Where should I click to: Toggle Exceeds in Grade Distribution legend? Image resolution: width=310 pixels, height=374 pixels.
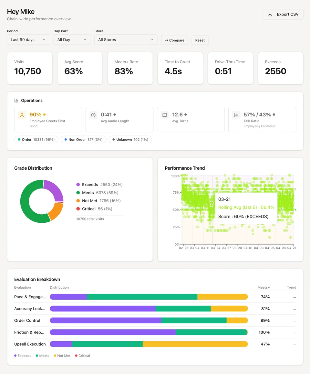pos(99,185)
